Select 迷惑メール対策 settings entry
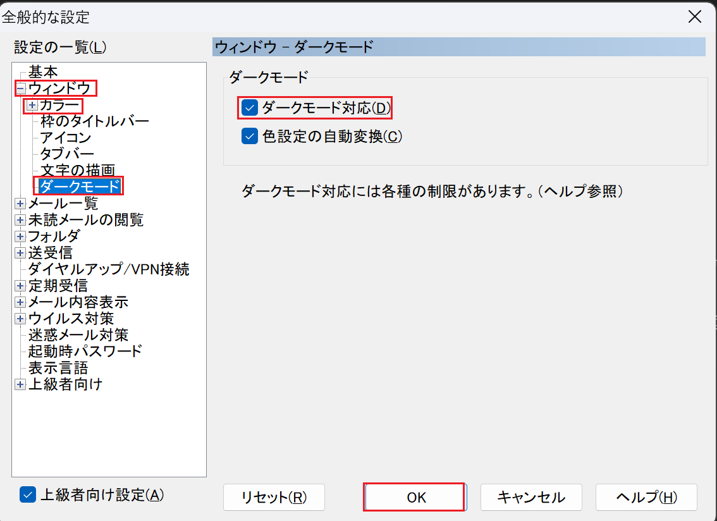Viewport: 717px width, 521px height. (78, 334)
